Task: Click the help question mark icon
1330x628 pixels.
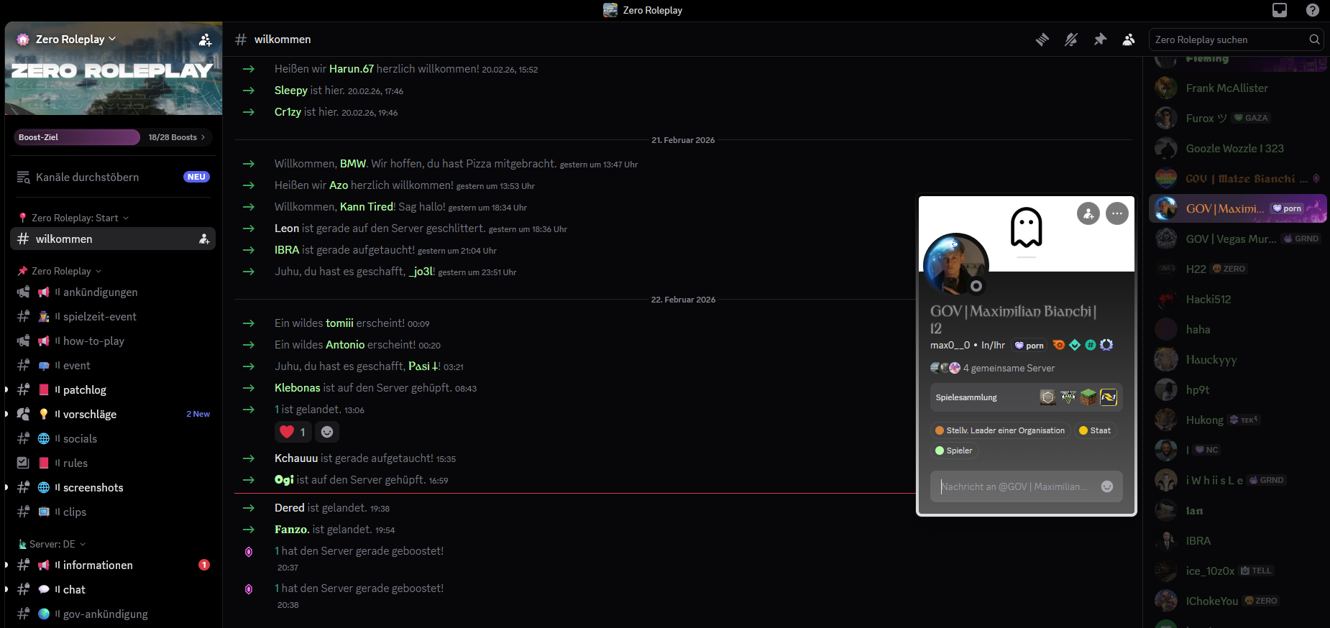Action: click(x=1313, y=10)
